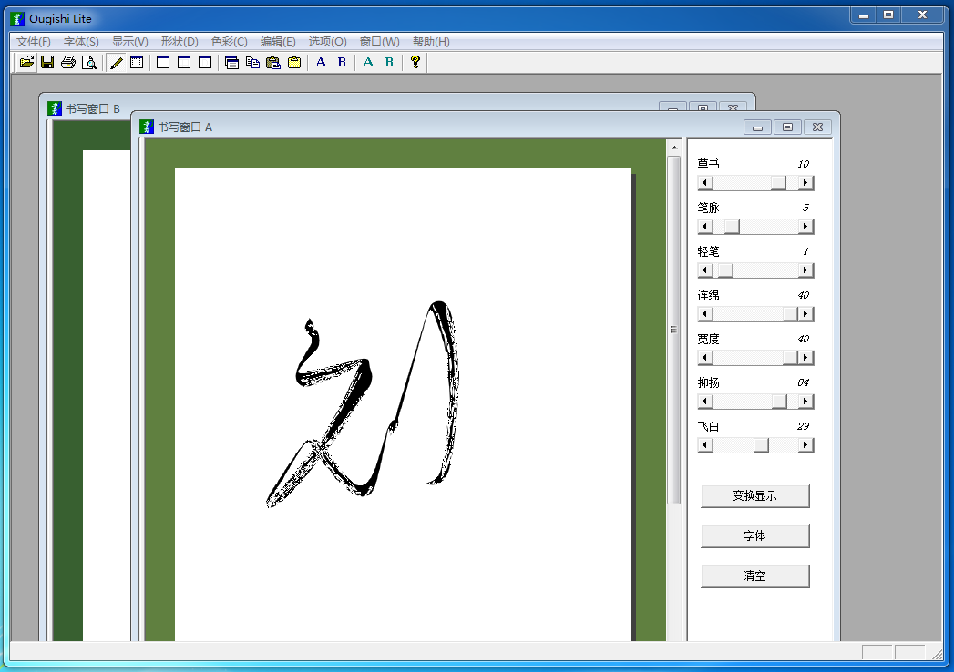Click the cascade windows toolbar icon
The height and width of the screenshot is (672, 954).
click(233, 62)
